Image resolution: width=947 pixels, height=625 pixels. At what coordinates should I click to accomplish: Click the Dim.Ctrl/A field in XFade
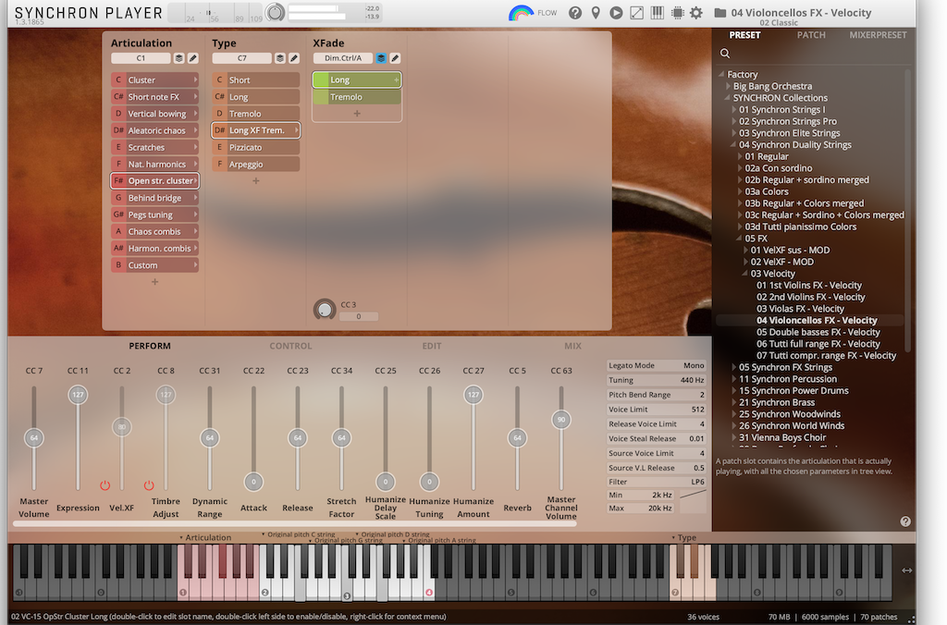click(343, 58)
